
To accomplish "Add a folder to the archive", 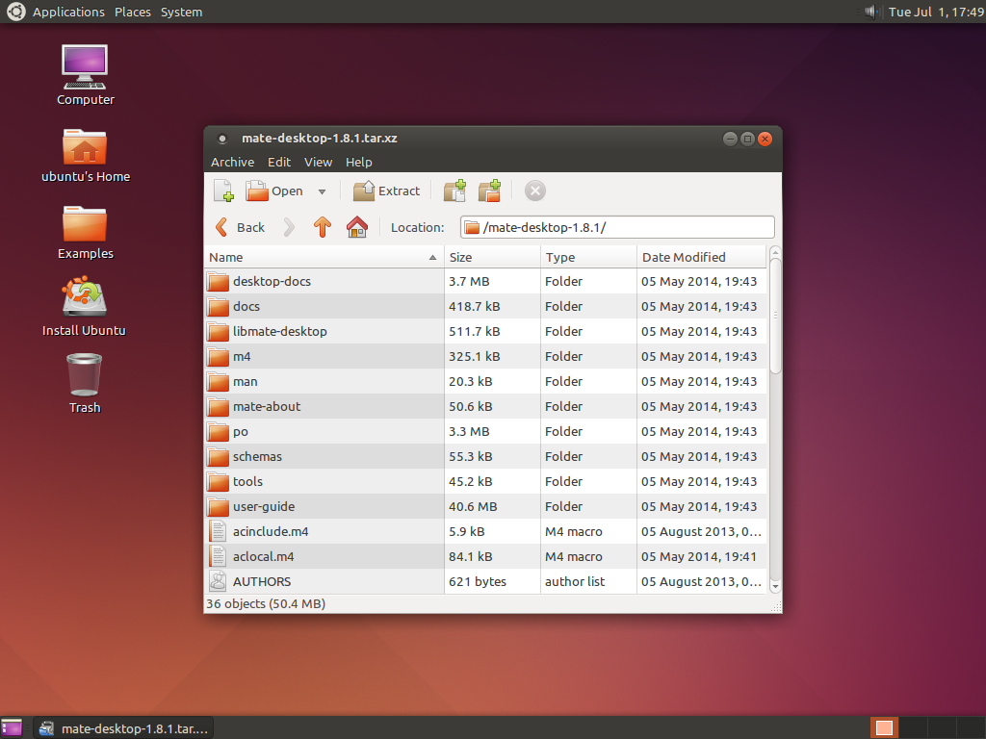I will 489,191.
